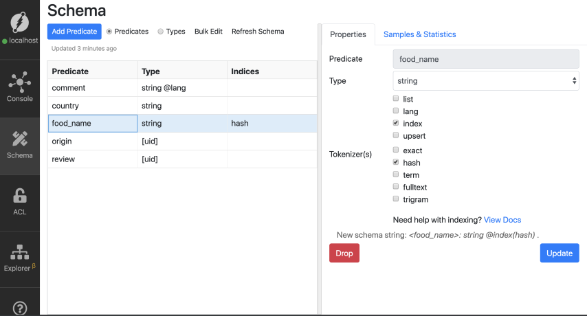587x316 pixels.
Task: Enable the list checkbox
Action: [x=396, y=99]
